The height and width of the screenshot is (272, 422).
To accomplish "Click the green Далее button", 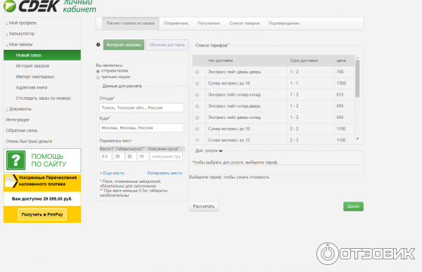I will tap(353, 207).
